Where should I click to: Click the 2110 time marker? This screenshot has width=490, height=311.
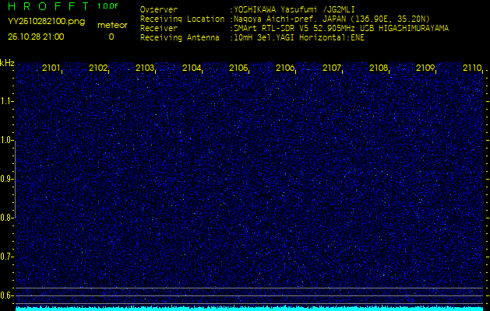(x=471, y=68)
